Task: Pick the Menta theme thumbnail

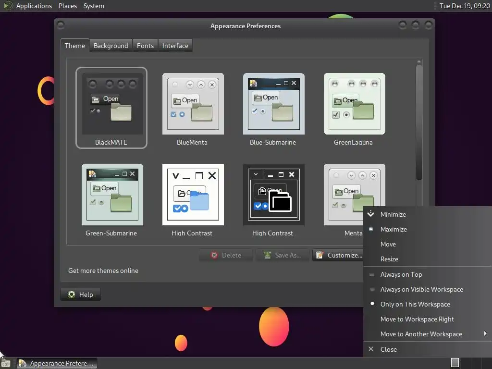Action: 354,195
